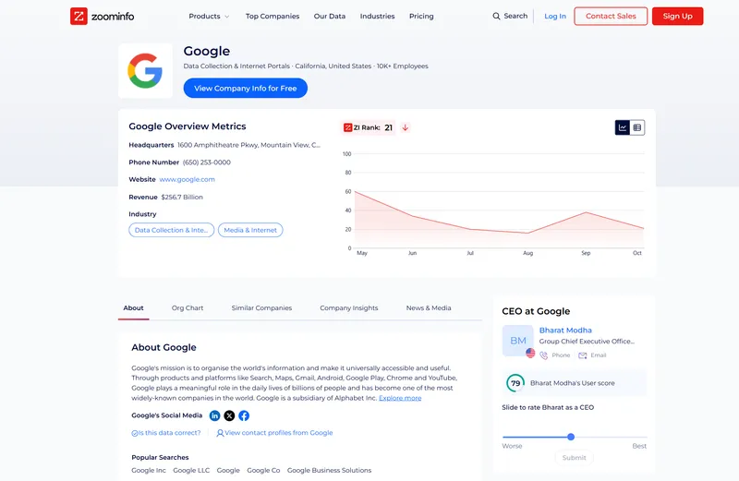The height and width of the screenshot is (481, 739).
Task: Switch to table view of ZI Rank
Action: [637, 127]
